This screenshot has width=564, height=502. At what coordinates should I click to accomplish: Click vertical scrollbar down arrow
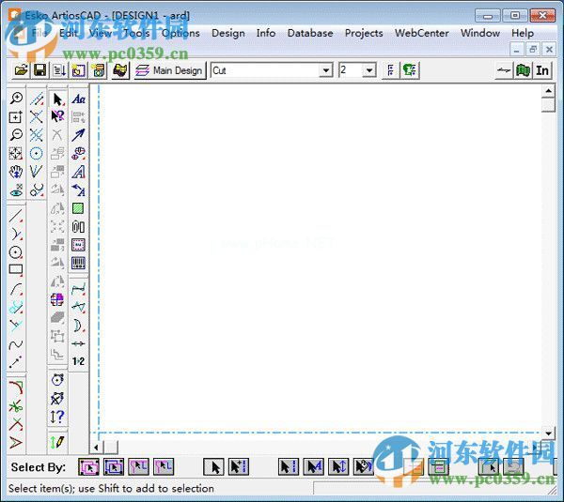click(x=548, y=434)
